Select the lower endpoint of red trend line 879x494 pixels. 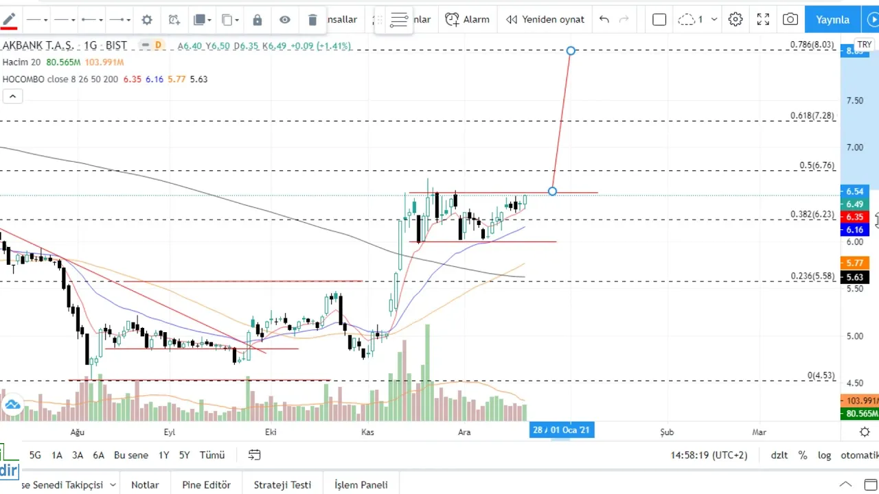[x=552, y=191]
